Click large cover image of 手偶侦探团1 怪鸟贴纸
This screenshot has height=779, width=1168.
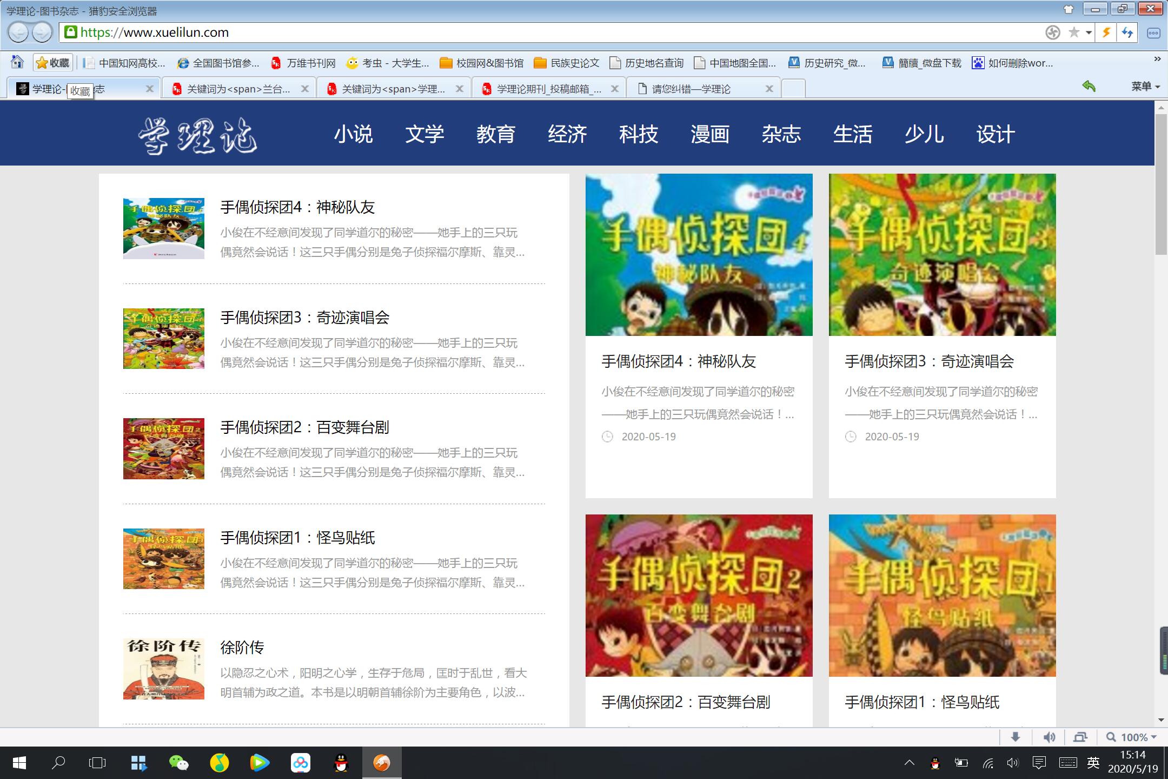(942, 596)
